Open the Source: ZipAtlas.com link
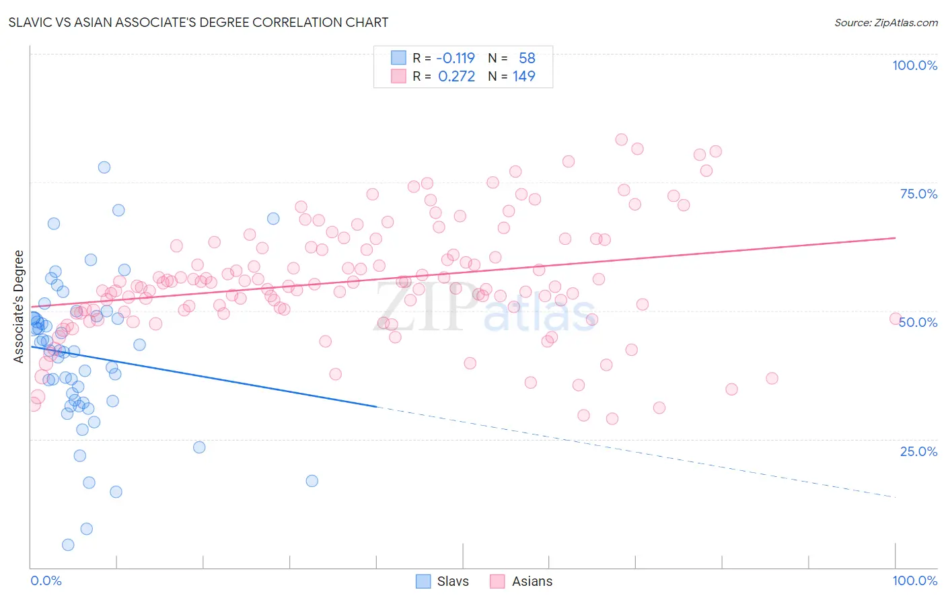The width and height of the screenshot is (946, 600). [x=886, y=22]
